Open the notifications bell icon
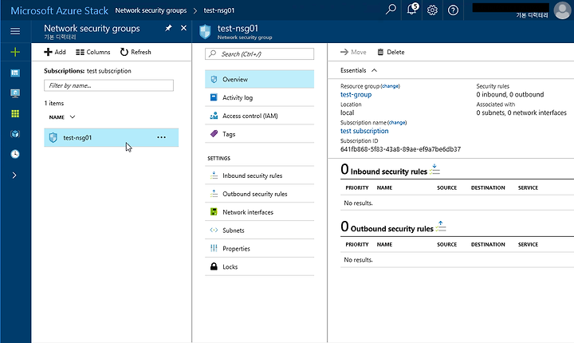 coord(412,10)
